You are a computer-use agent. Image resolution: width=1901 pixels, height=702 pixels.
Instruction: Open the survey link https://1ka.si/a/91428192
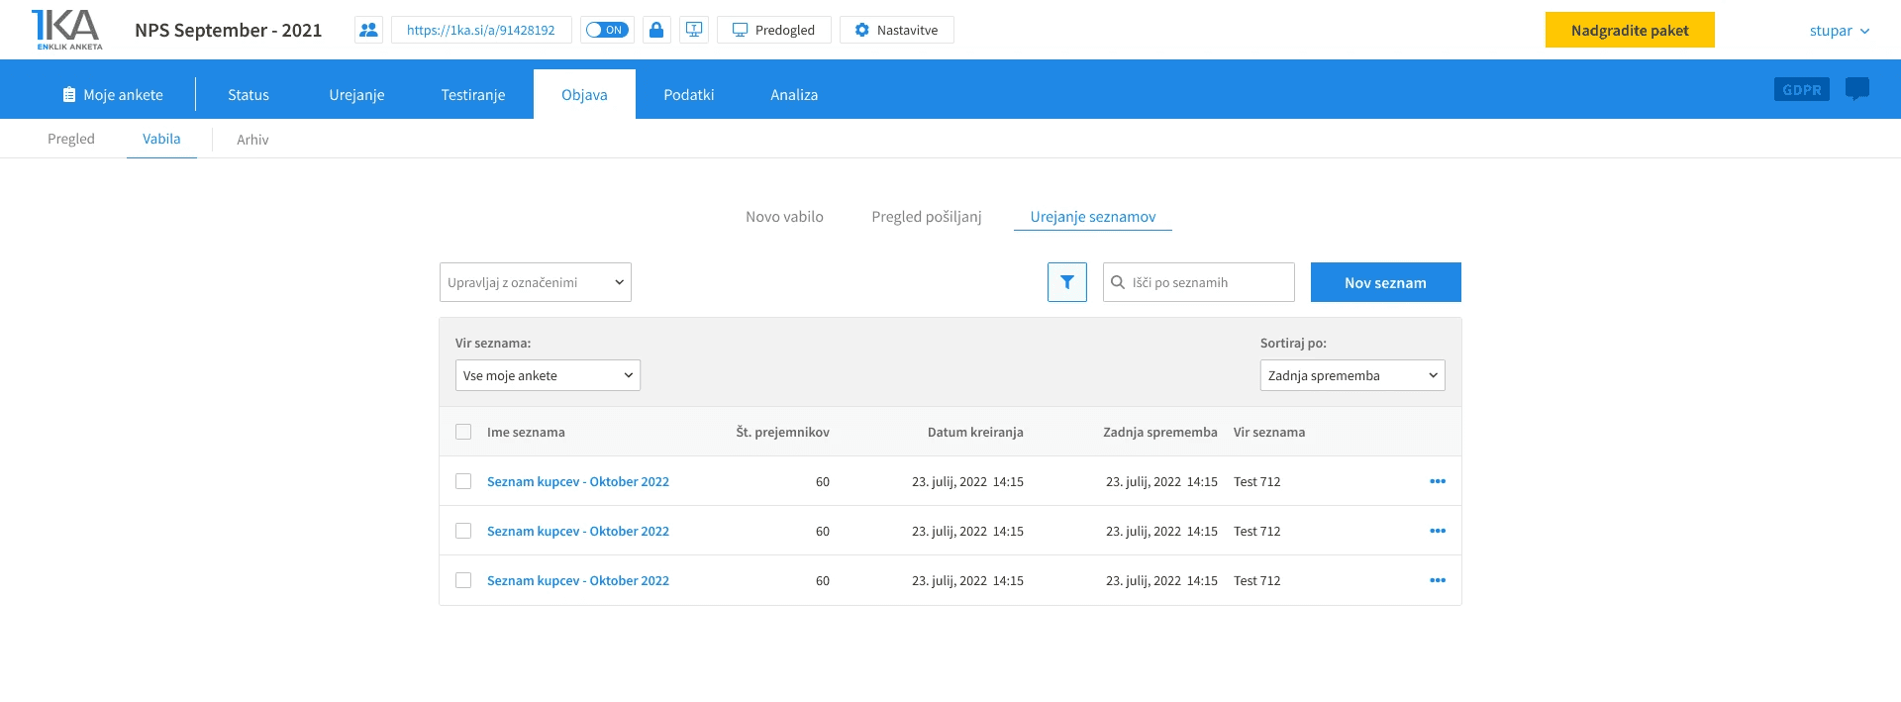(x=481, y=30)
